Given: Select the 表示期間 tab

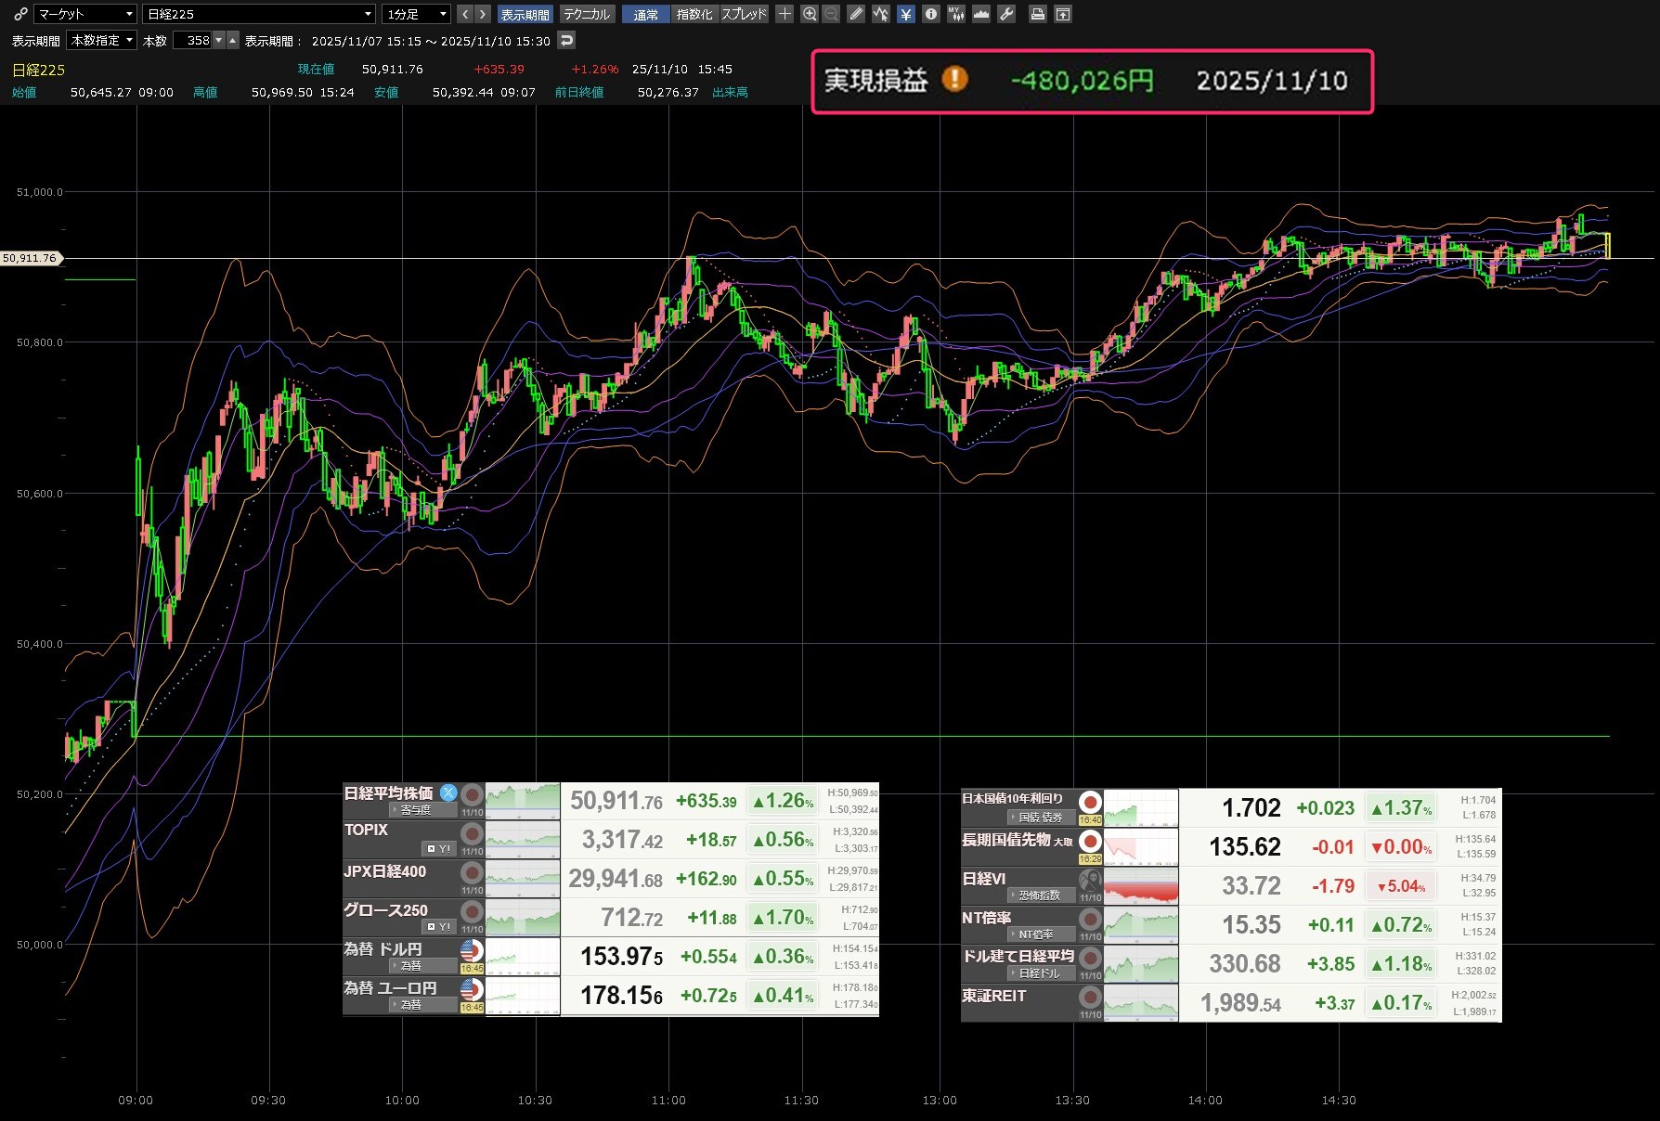Looking at the screenshot, I should tap(525, 14).
